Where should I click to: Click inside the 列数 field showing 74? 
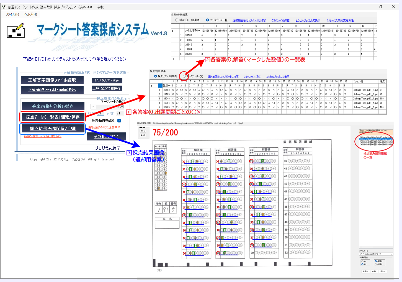click(x=119, y=113)
